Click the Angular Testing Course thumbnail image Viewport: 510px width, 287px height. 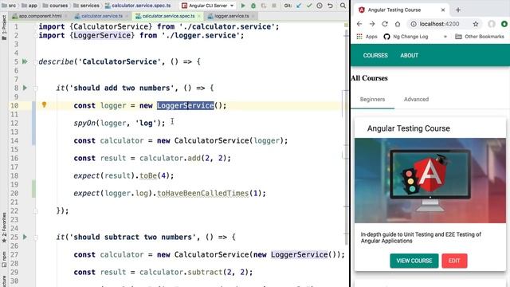pyautogui.click(x=430, y=181)
